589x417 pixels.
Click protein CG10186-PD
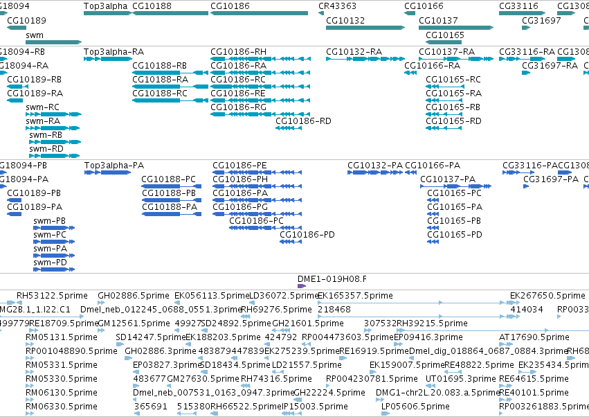[291, 242]
